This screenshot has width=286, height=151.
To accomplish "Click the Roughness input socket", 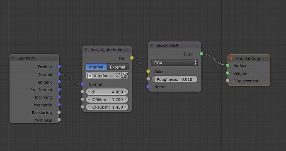I will [x=148, y=79].
